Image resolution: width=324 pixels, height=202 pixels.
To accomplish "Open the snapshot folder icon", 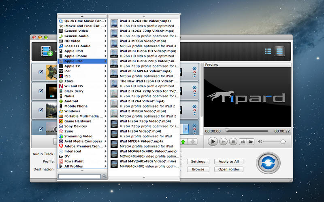I will click(x=250, y=142).
